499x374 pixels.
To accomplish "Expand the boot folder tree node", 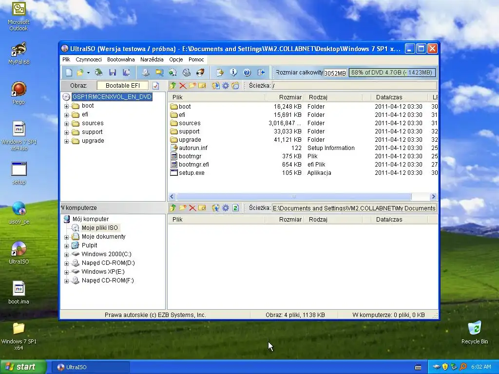I will click(66, 106).
